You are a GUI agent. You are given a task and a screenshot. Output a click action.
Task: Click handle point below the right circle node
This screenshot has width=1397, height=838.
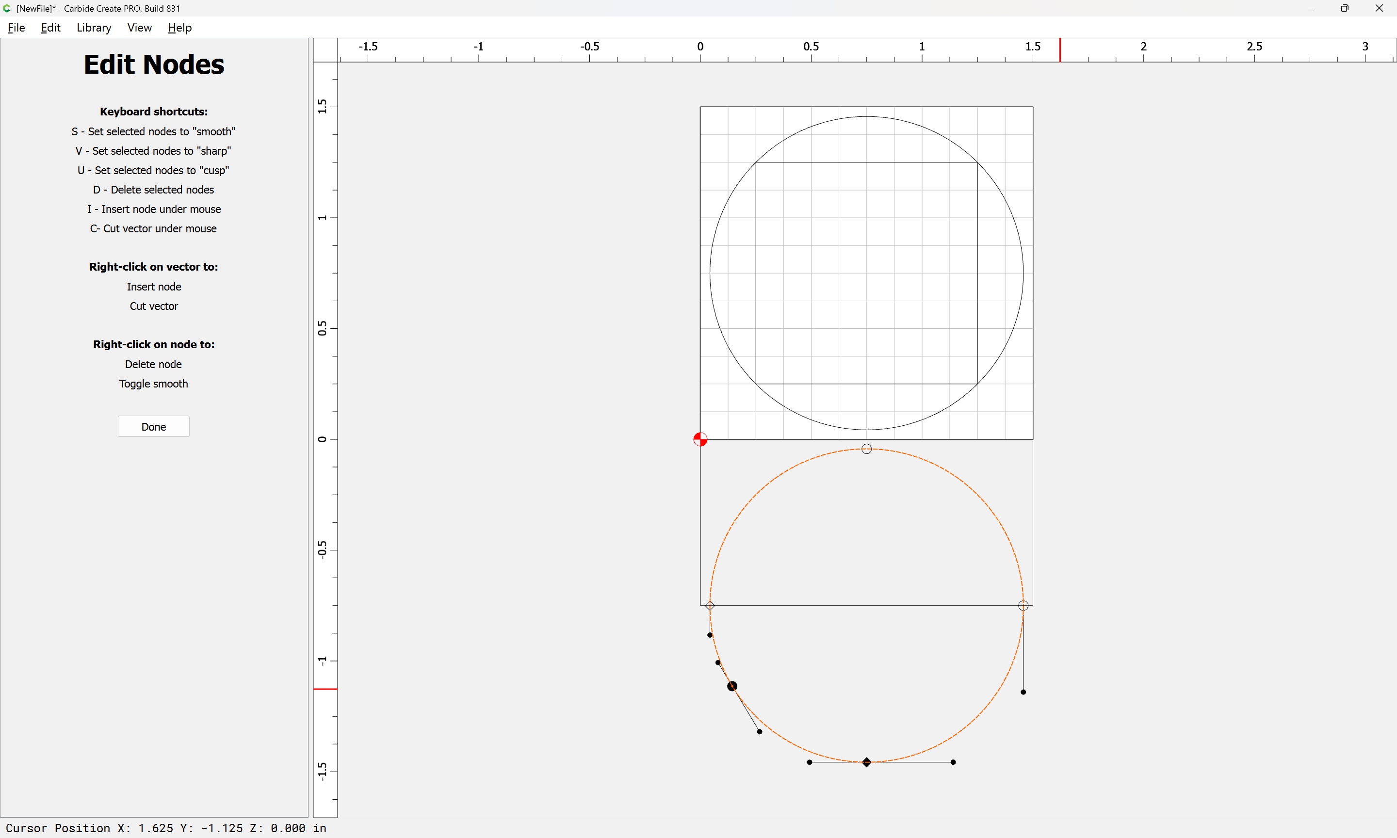point(1023,692)
